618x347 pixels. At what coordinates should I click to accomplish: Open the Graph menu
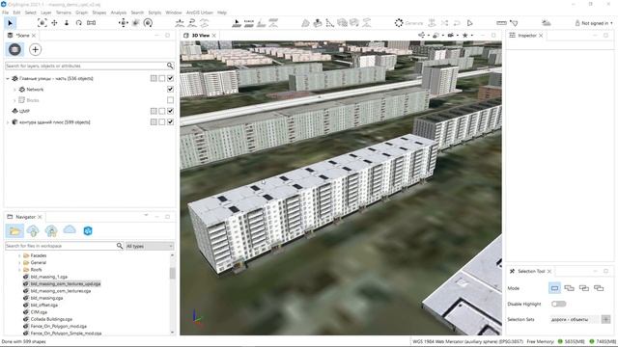81,13
